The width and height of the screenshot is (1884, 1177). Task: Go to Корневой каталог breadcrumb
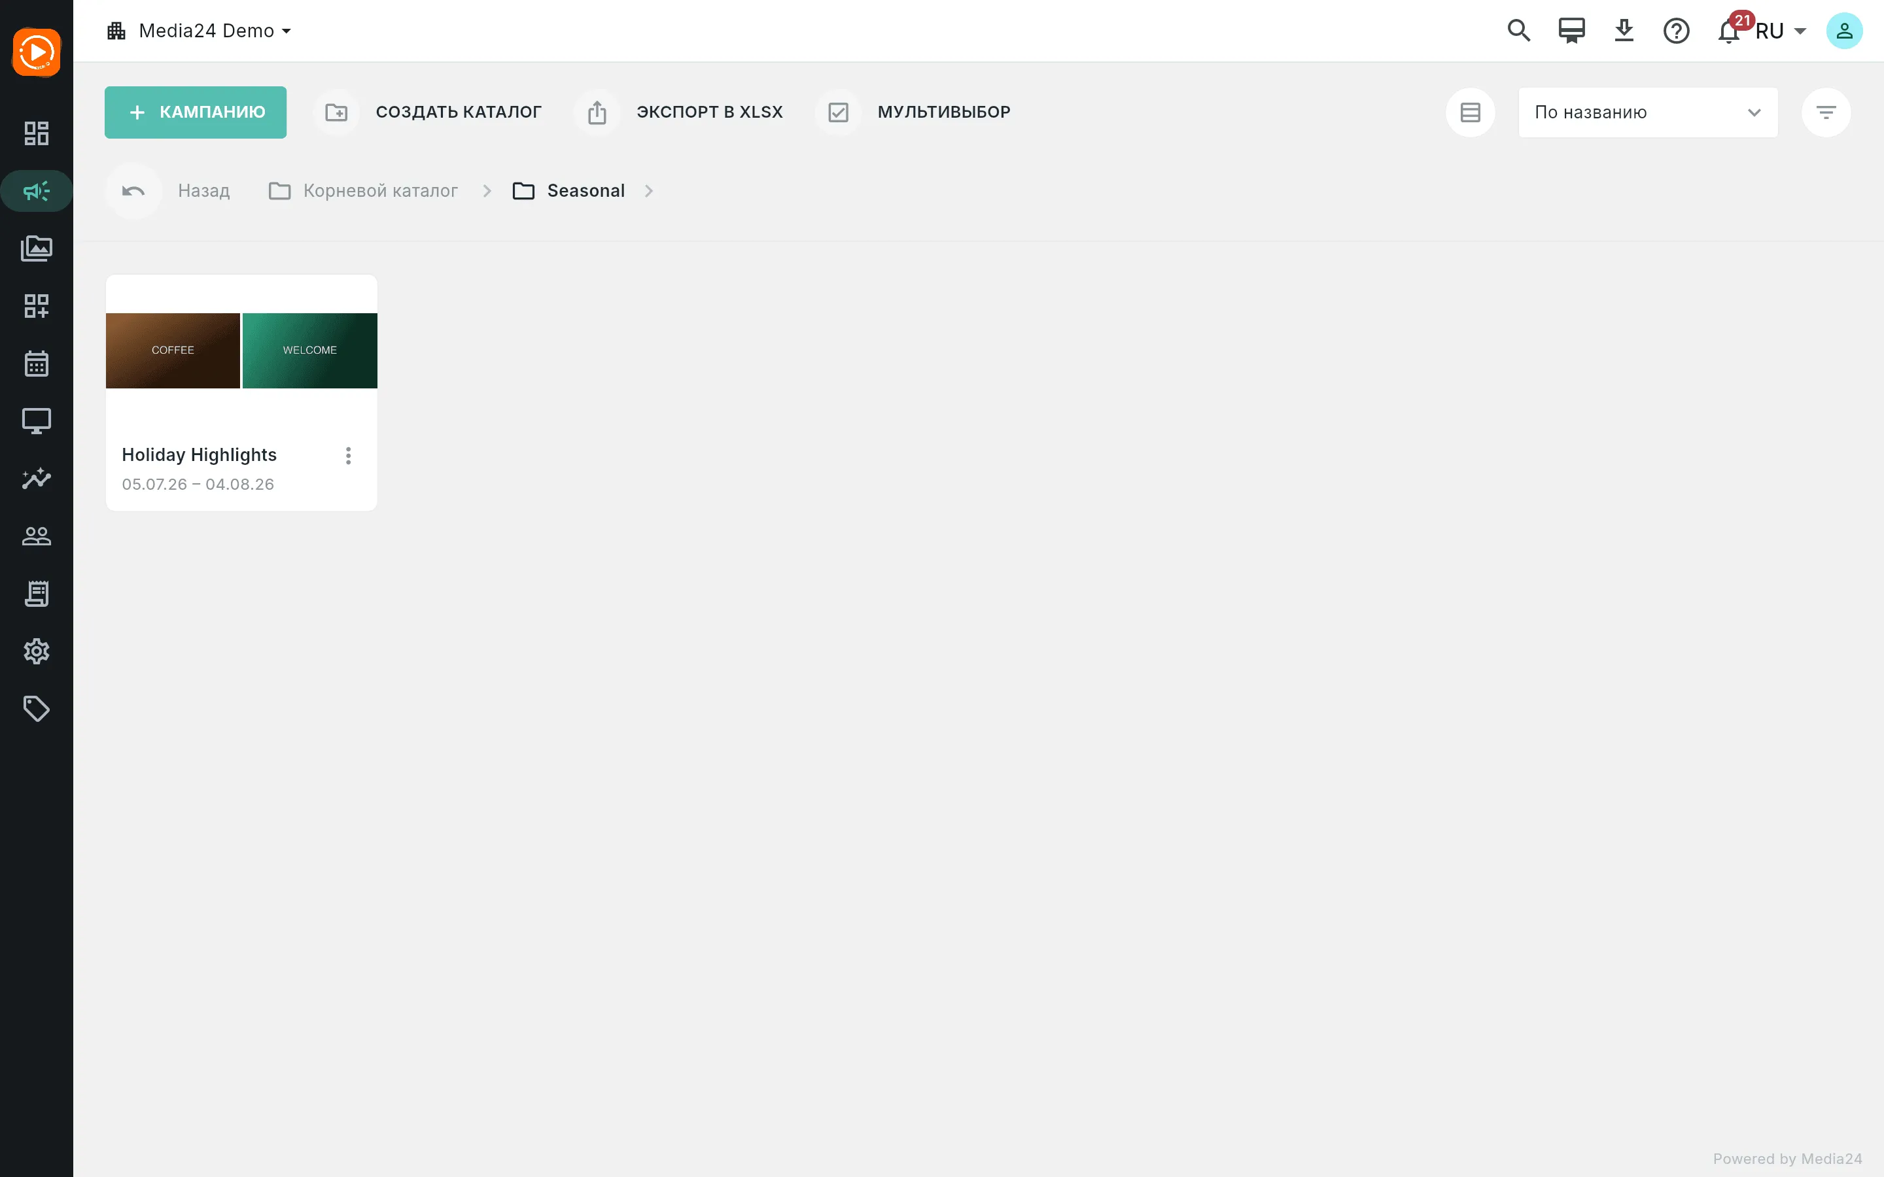tap(364, 191)
